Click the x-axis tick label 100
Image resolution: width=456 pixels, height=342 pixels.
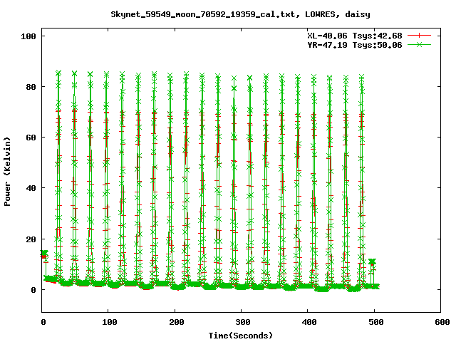pyautogui.click(x=110, y=322)
